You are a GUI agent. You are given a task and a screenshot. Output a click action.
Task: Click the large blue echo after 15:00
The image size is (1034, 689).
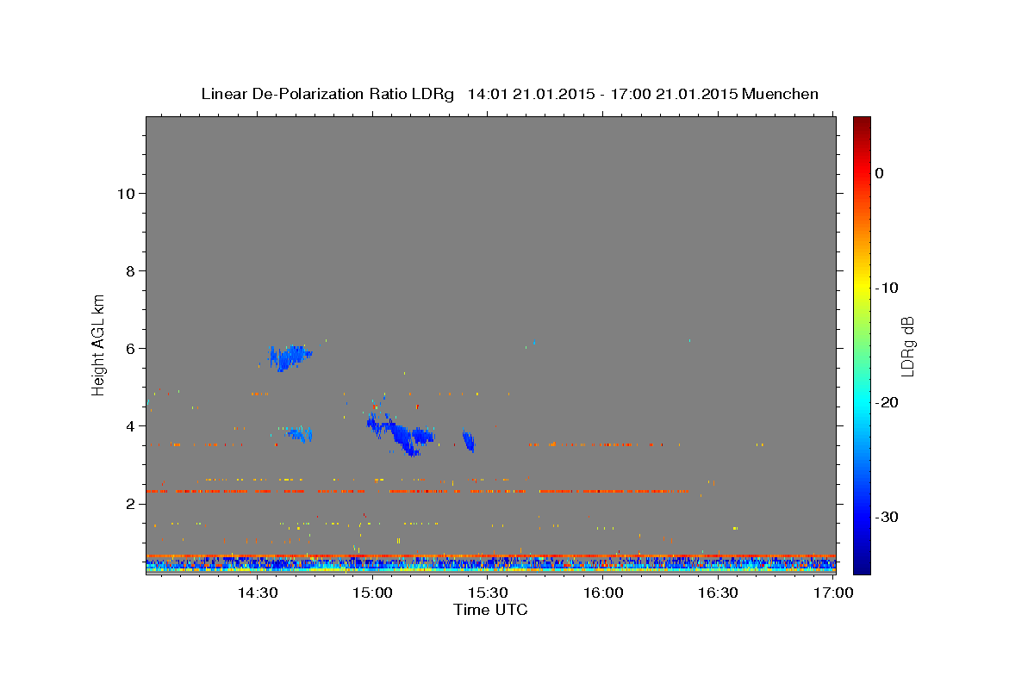coord(401,435)
